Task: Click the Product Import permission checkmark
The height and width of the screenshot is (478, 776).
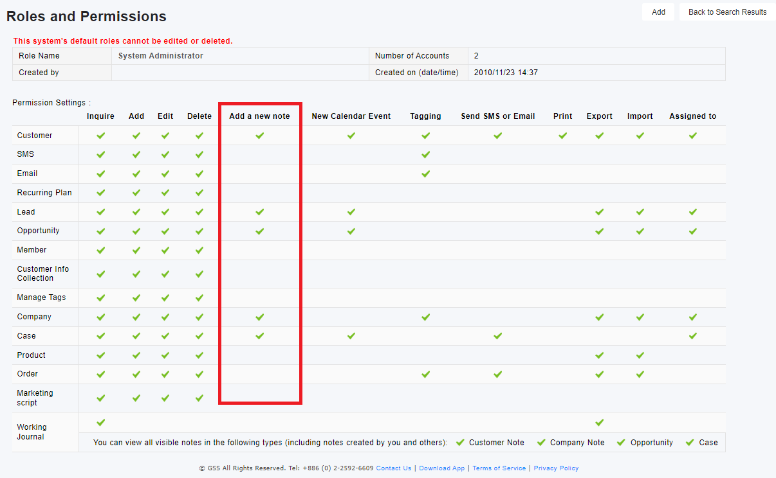Action: (640, 355)
